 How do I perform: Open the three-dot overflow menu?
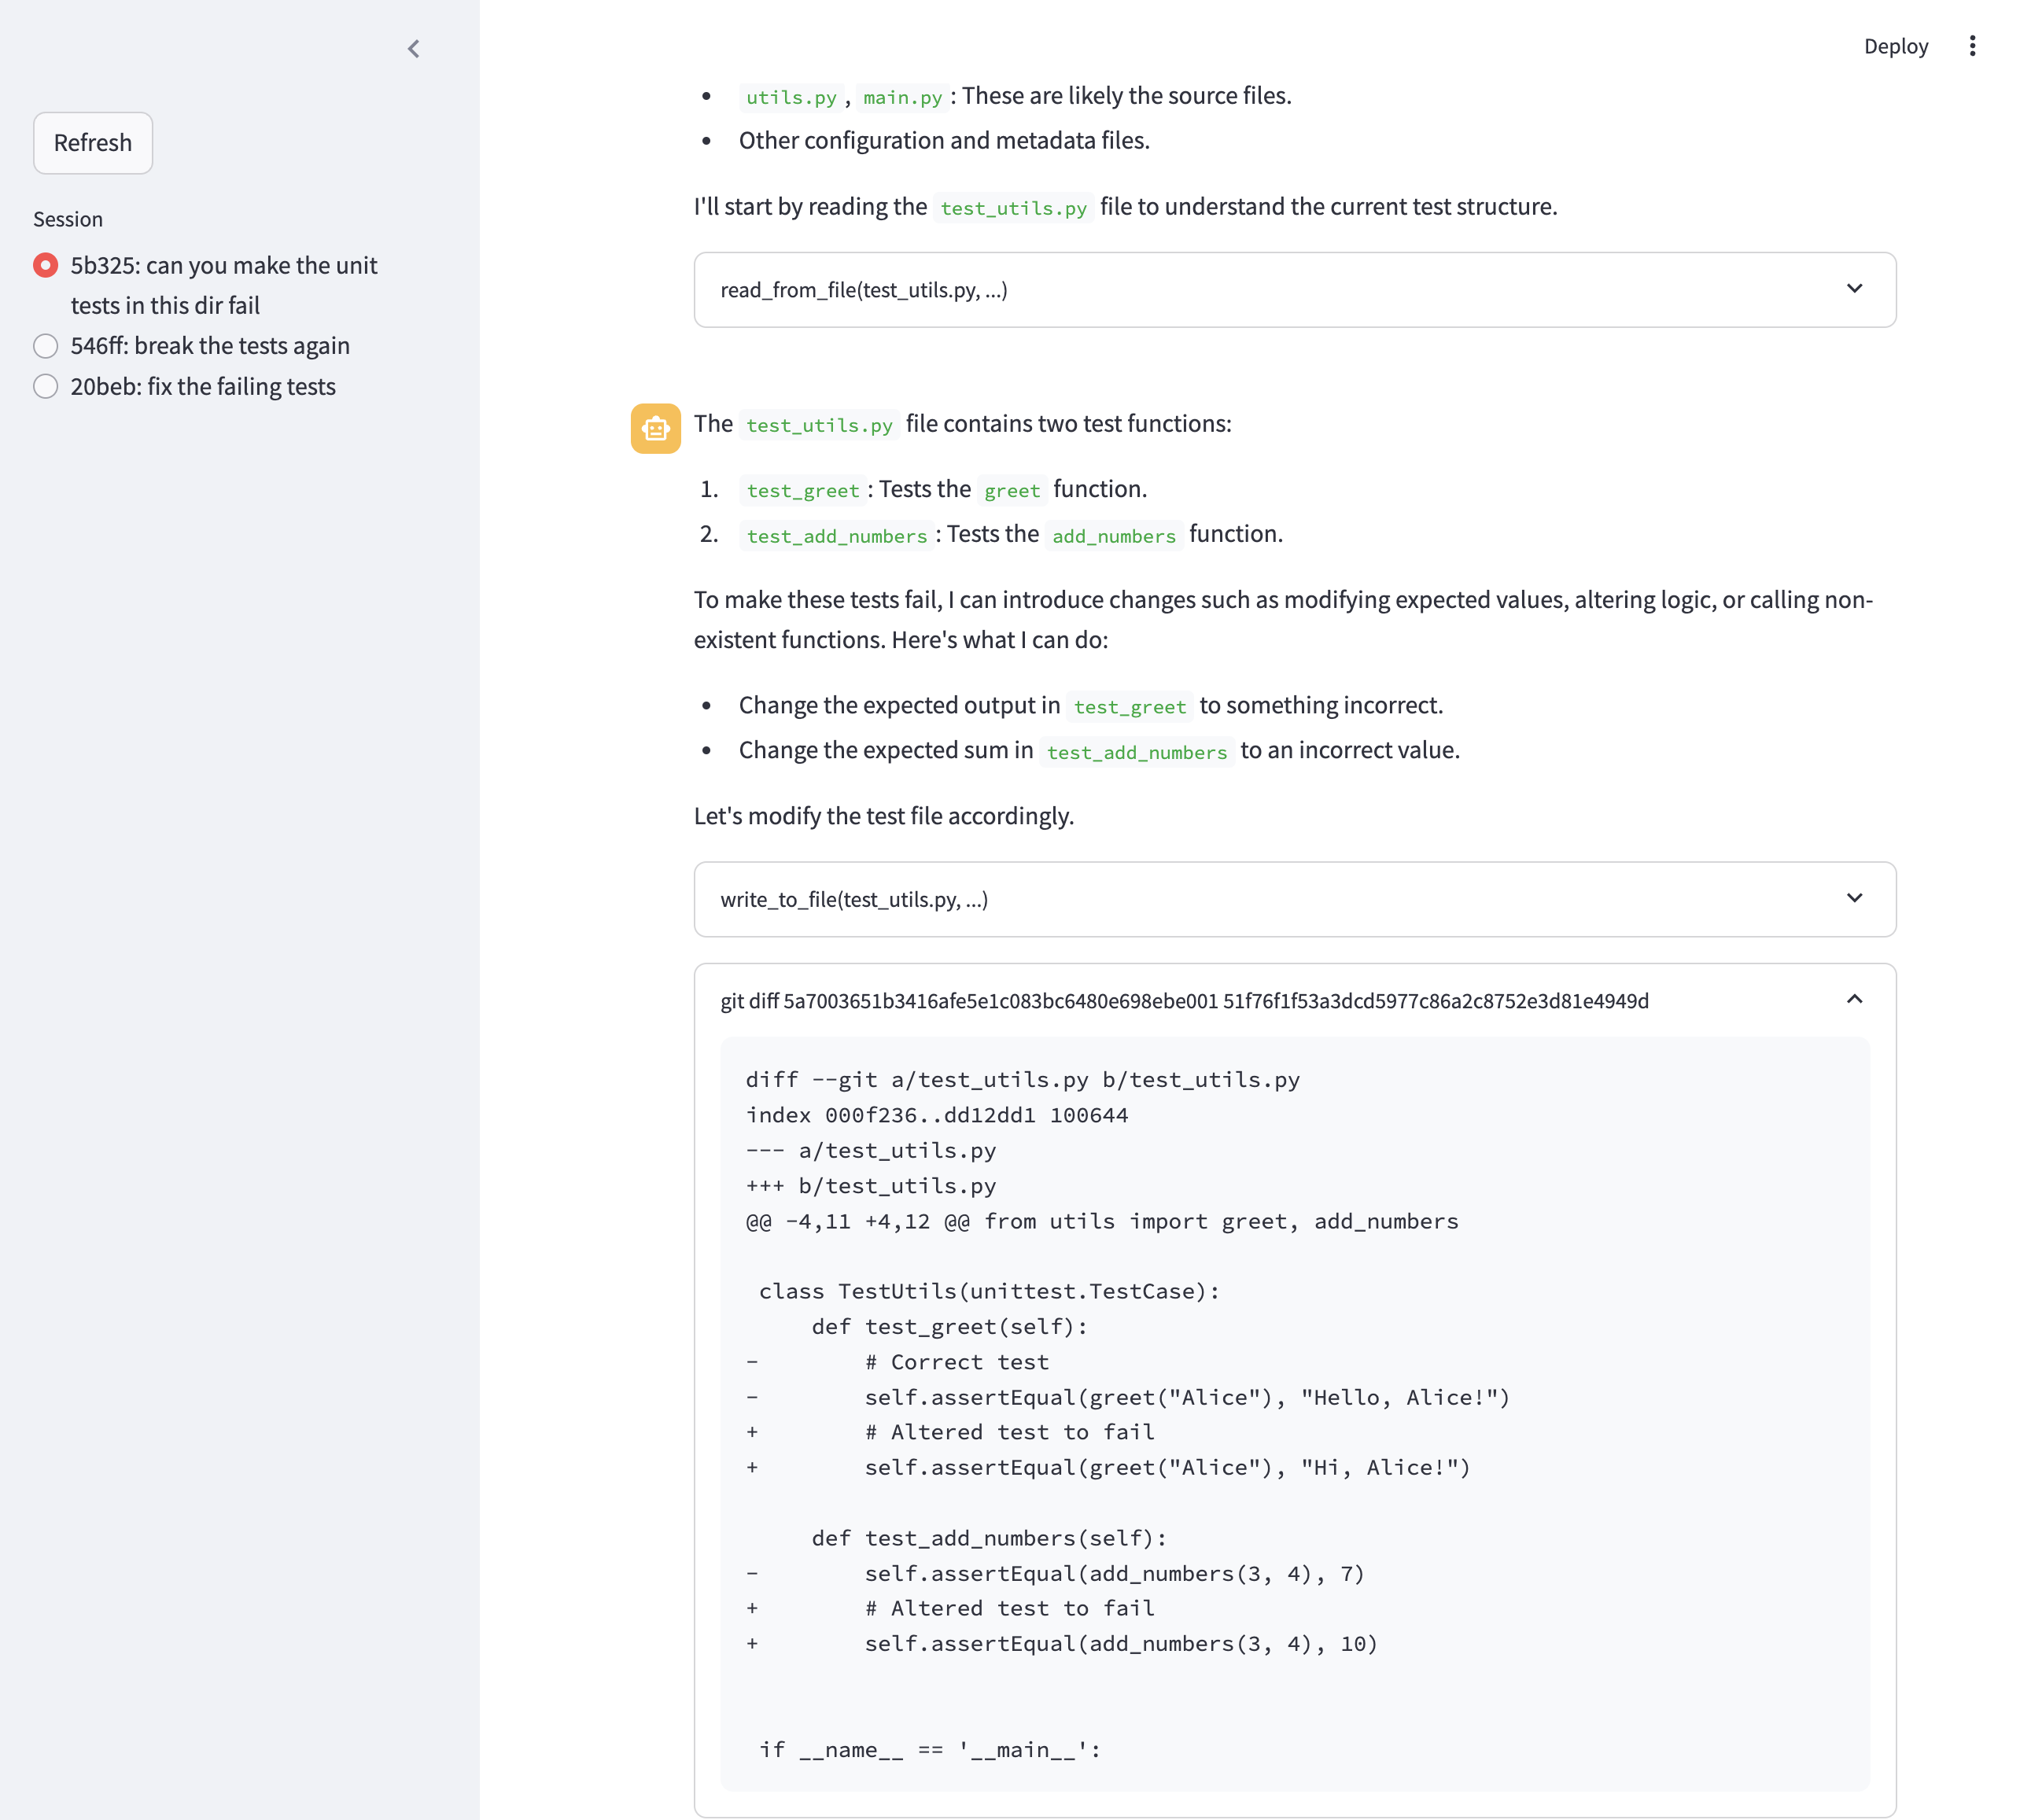pyautogui.click(x=1973, y=47)
